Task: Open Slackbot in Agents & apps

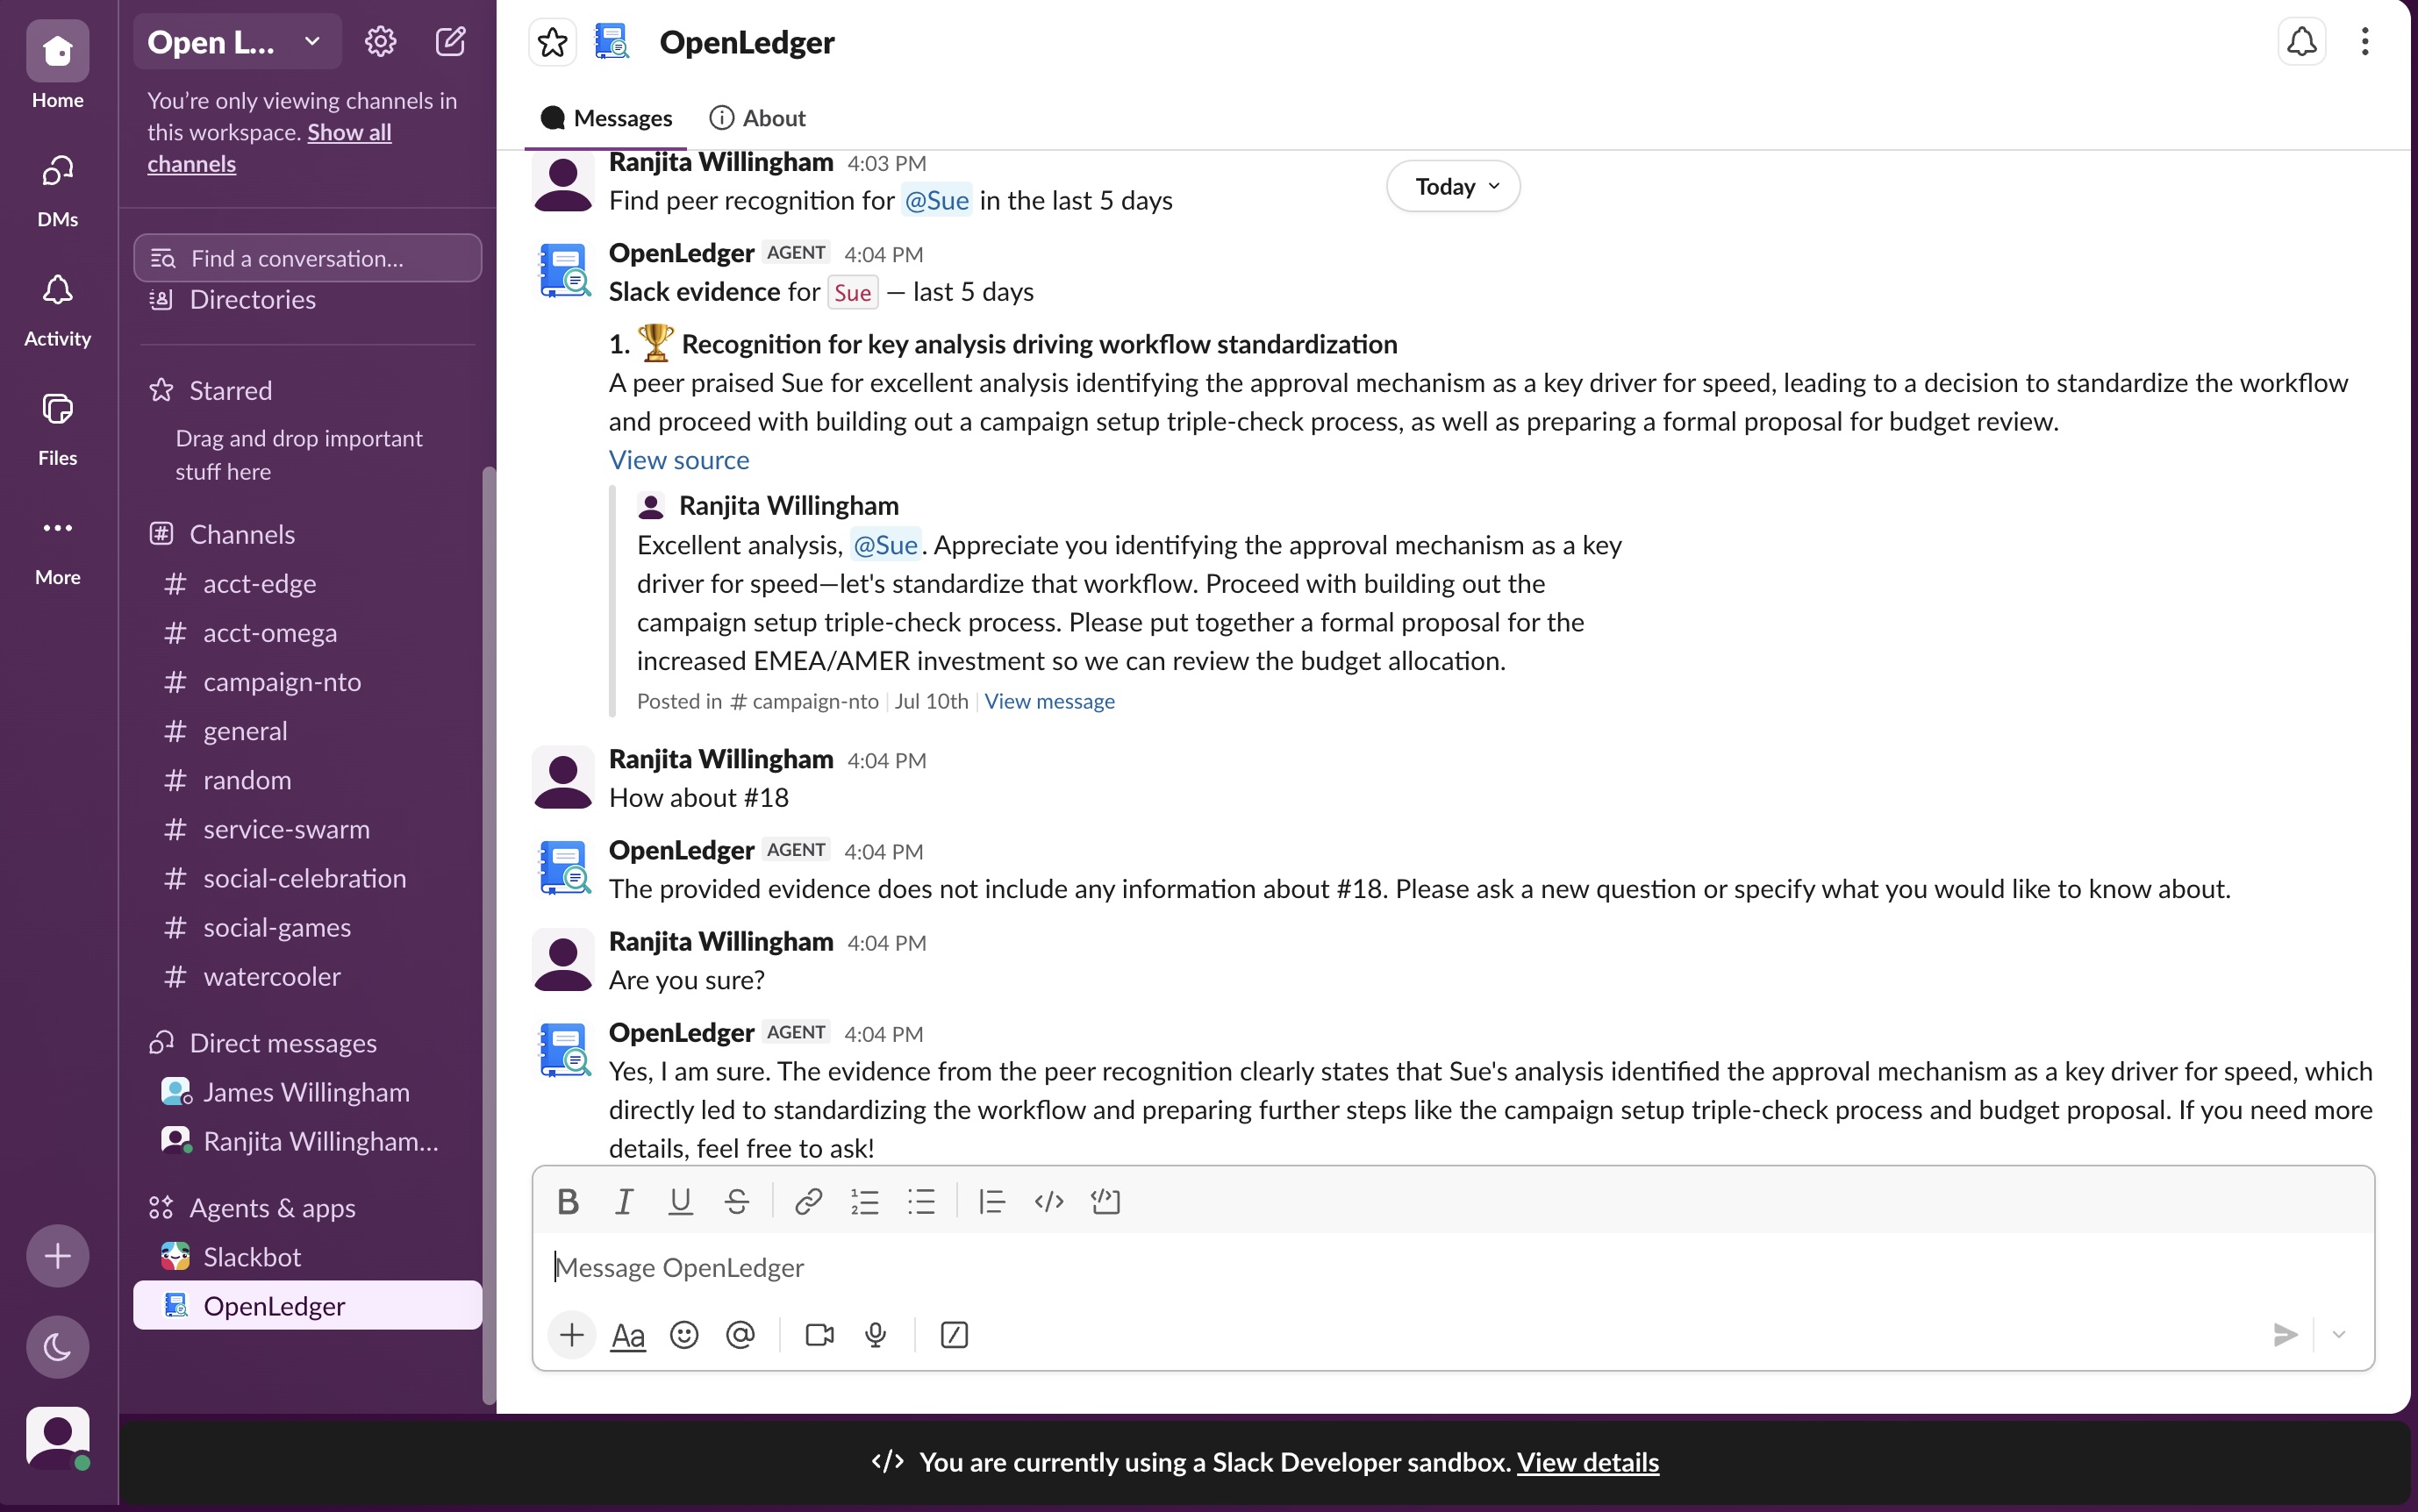Action: (x=307, y=1257)
